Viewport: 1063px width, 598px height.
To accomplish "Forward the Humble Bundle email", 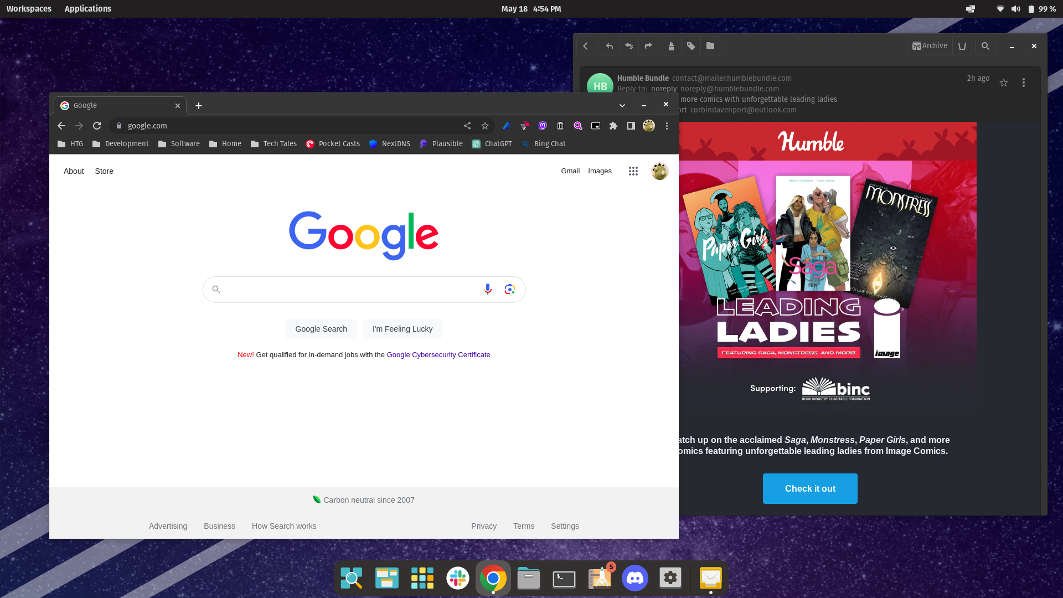I will tap(648, 46).
